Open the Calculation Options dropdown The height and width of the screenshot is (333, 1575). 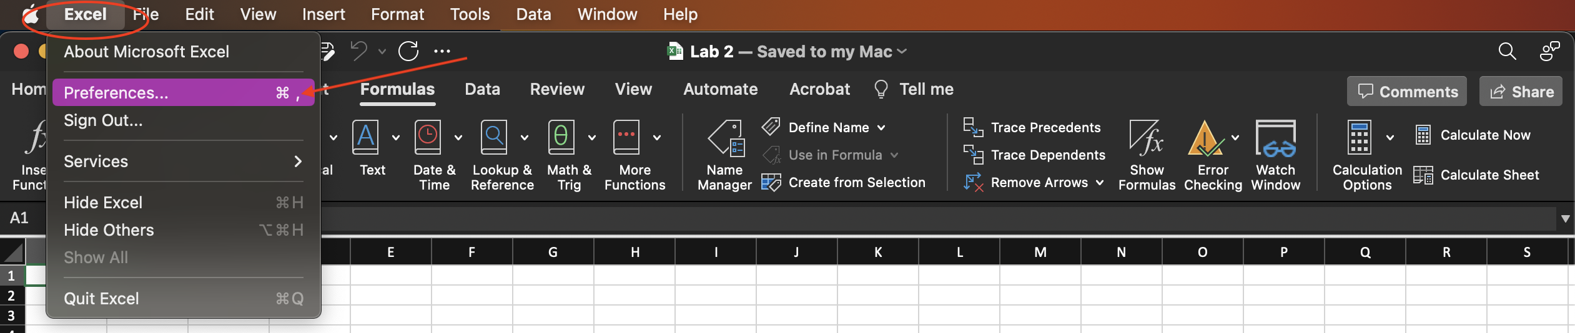tap(1366, 155)
